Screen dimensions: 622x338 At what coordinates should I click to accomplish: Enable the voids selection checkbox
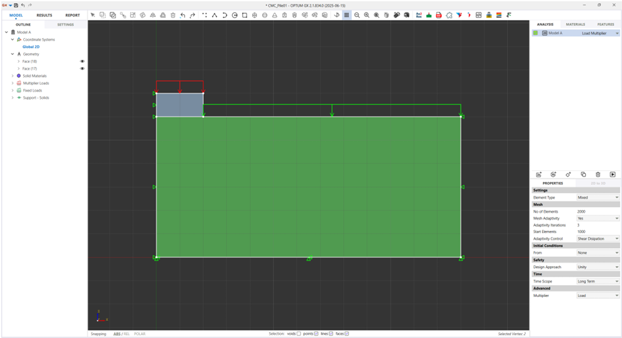pos(299,334)
